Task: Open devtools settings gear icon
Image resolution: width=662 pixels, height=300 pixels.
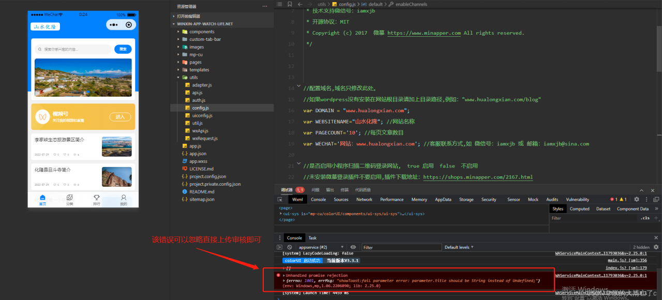Action: 637,199
